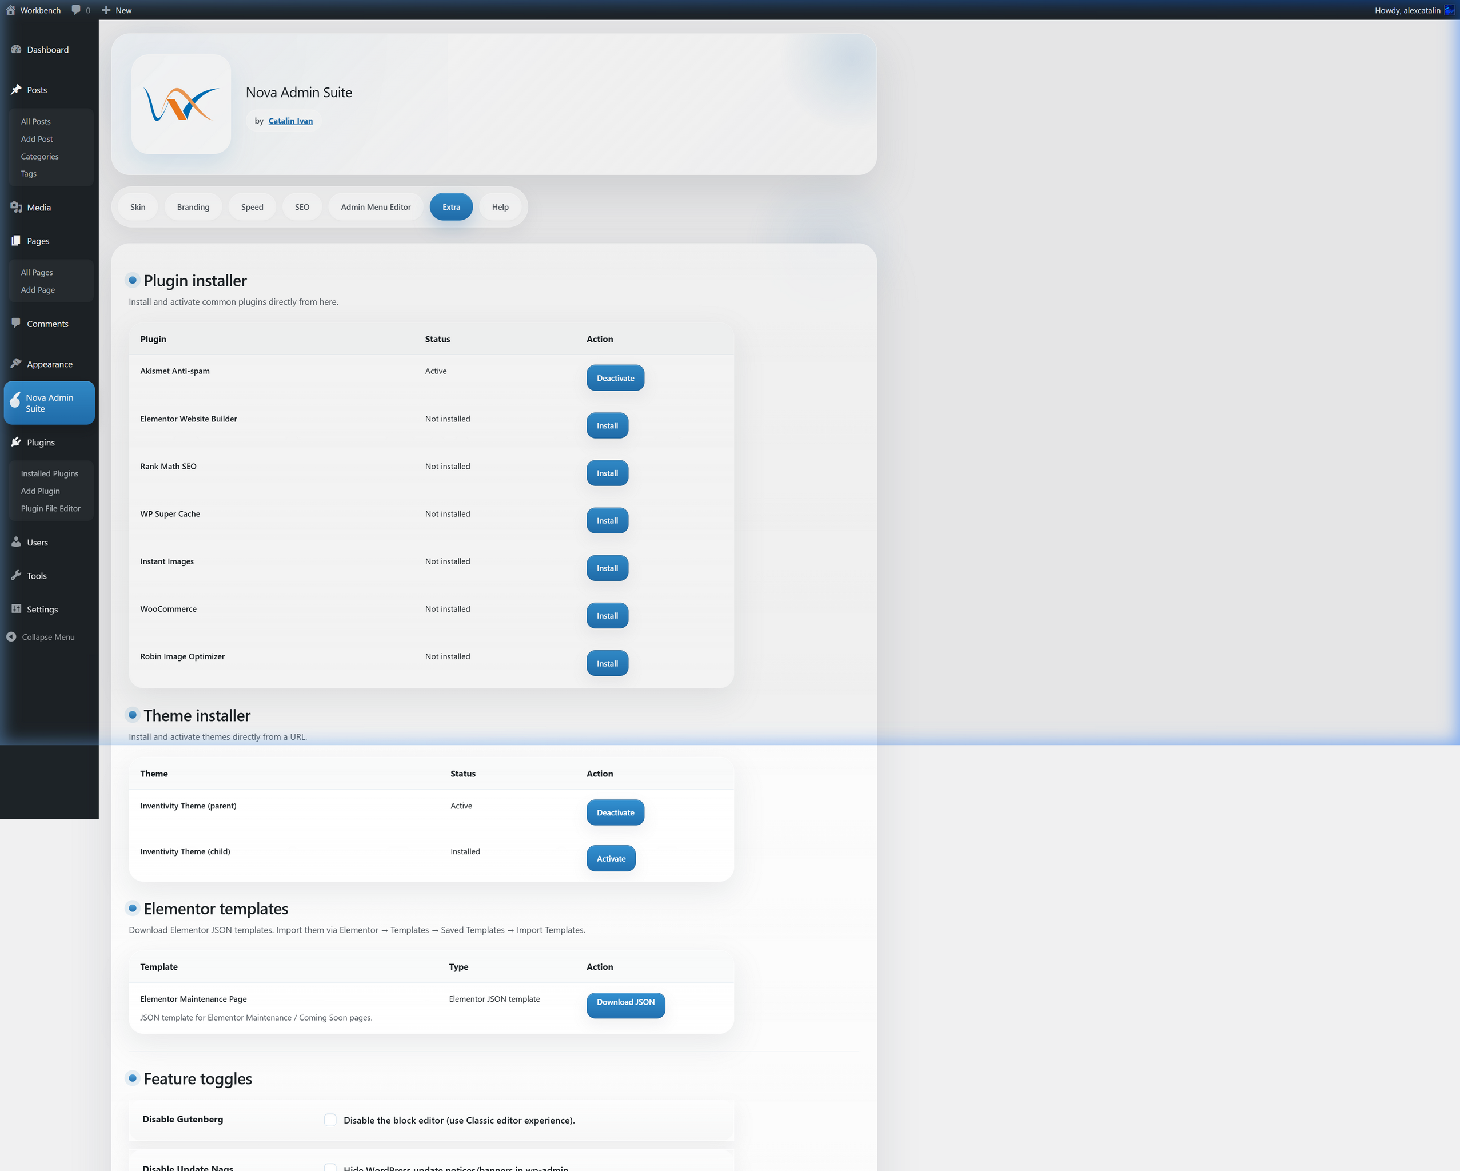Open the New content menu in admin bar
The height and width of the screenshot is (1171, 1460).
tap(117, 10)
